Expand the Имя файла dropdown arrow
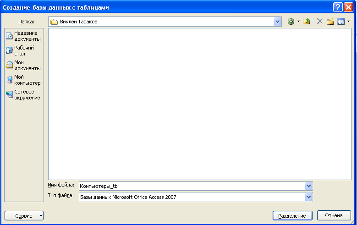Screen dimensions: 357x225 (x=308, y=186)
